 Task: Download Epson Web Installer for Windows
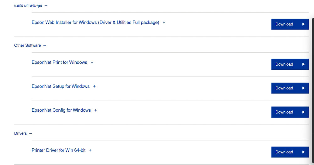pyautogui.click(x=290, y=24)
